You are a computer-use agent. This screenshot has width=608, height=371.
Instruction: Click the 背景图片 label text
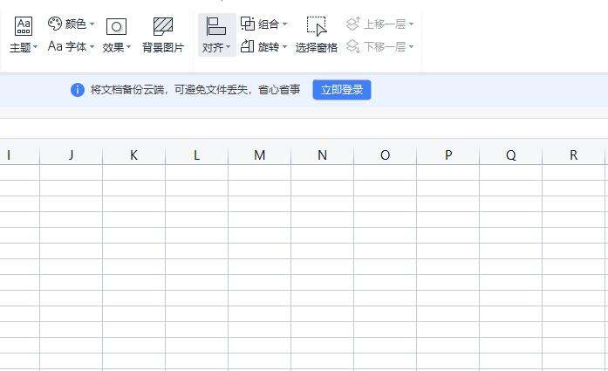click(x=163, y=47)
